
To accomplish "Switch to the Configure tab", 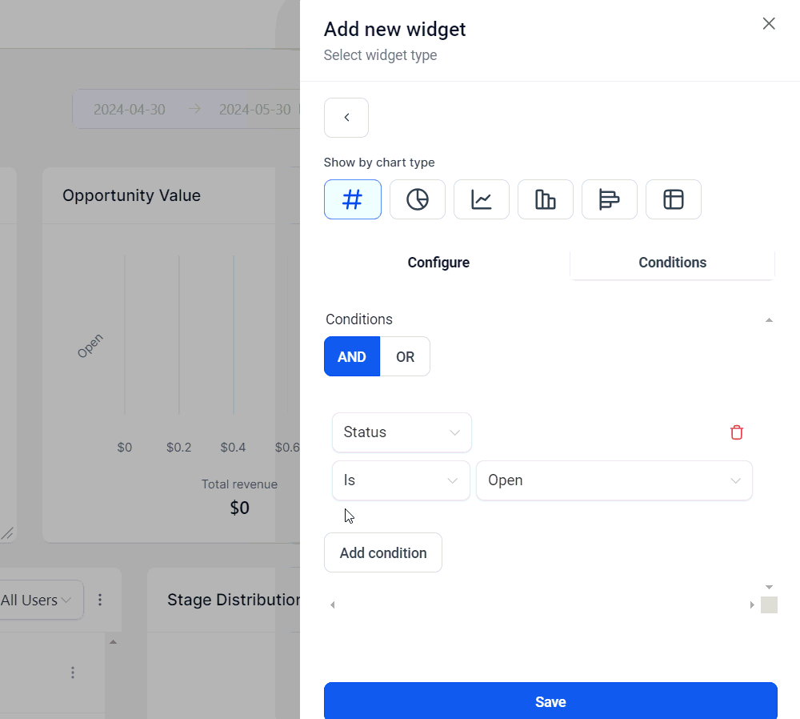I will click(438, 263).
